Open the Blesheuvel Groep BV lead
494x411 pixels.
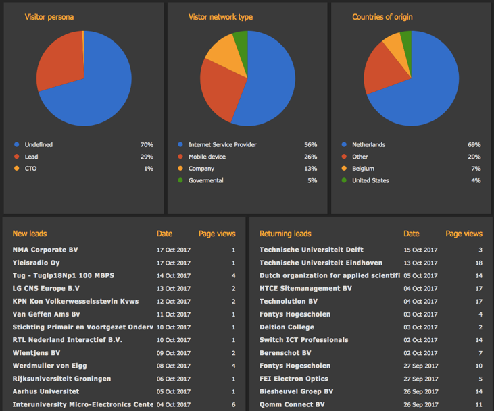pos(297,392)
